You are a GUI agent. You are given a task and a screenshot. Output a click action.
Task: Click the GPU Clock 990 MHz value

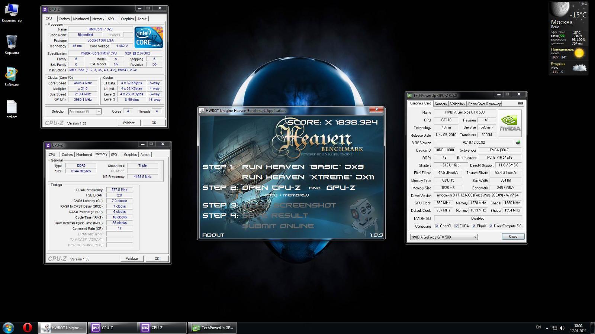pos(443,203)
